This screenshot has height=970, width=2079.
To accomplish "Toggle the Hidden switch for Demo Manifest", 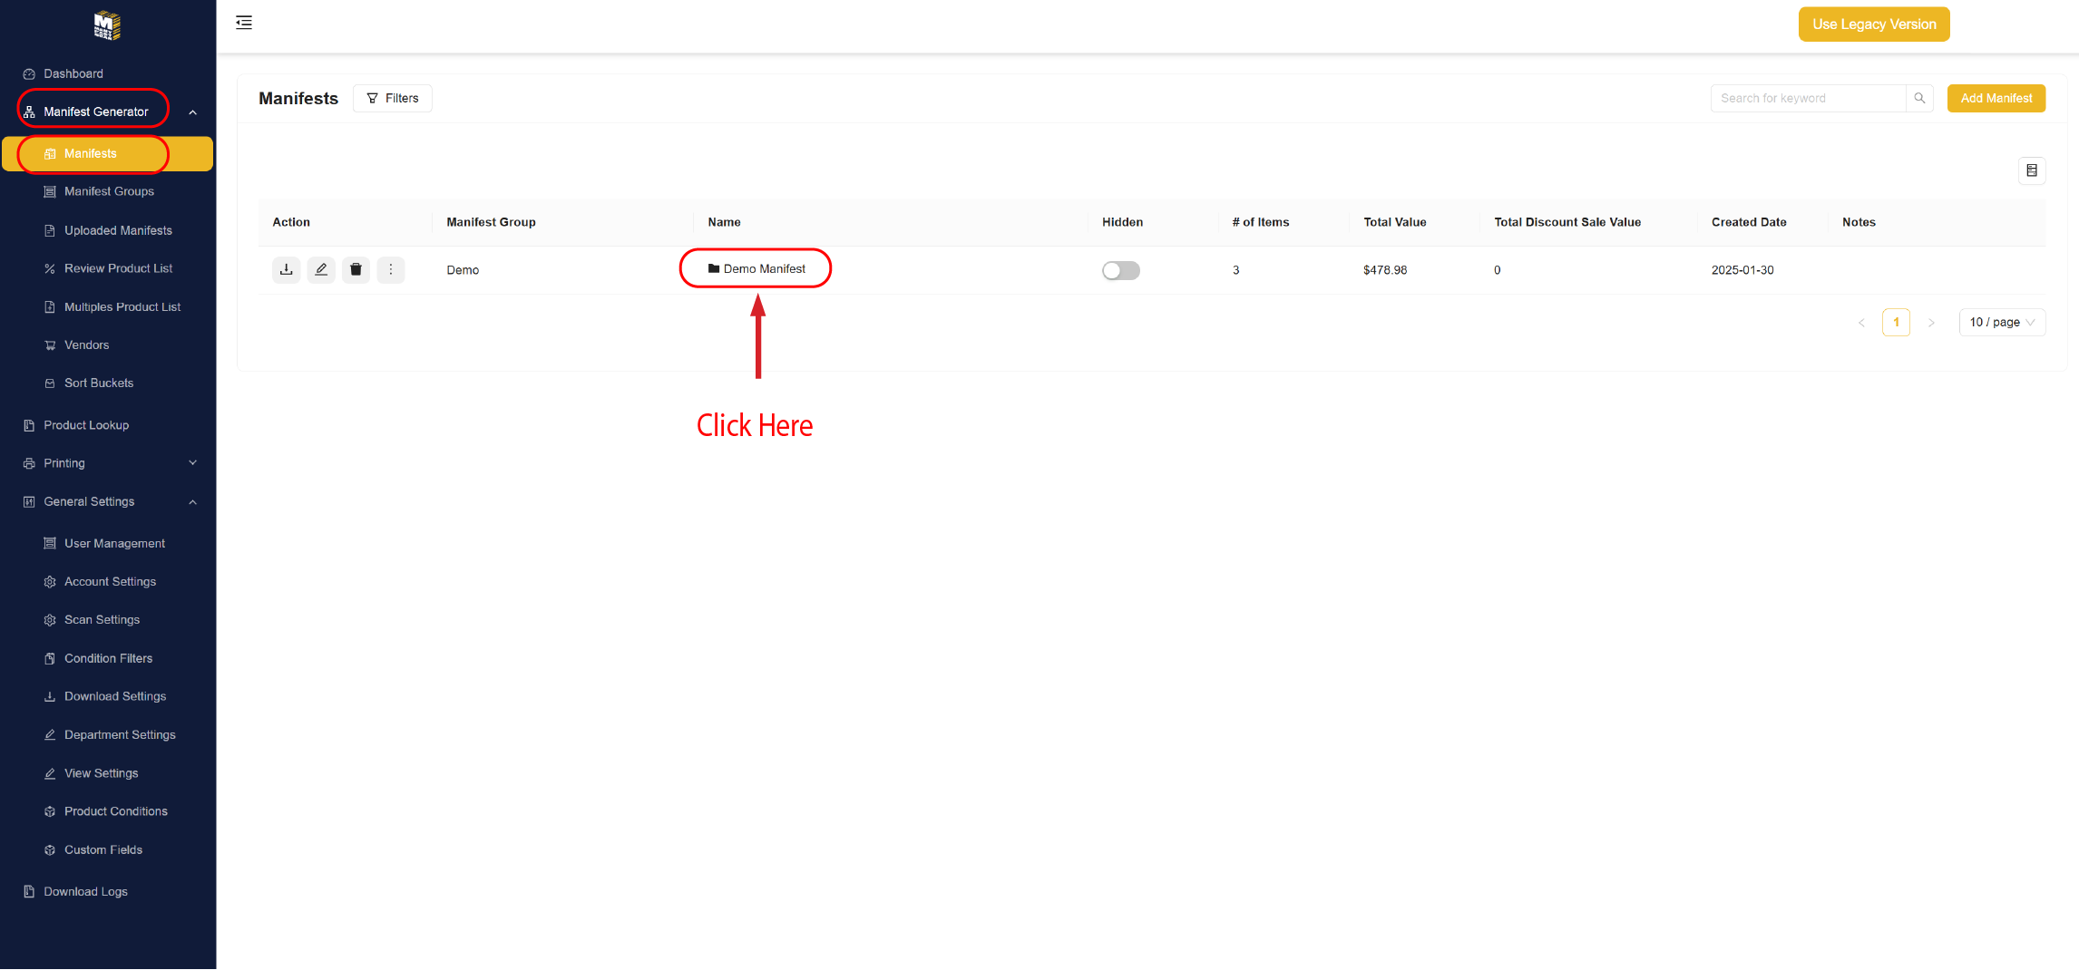I will pyautogui.click(x=1120, y=271).
